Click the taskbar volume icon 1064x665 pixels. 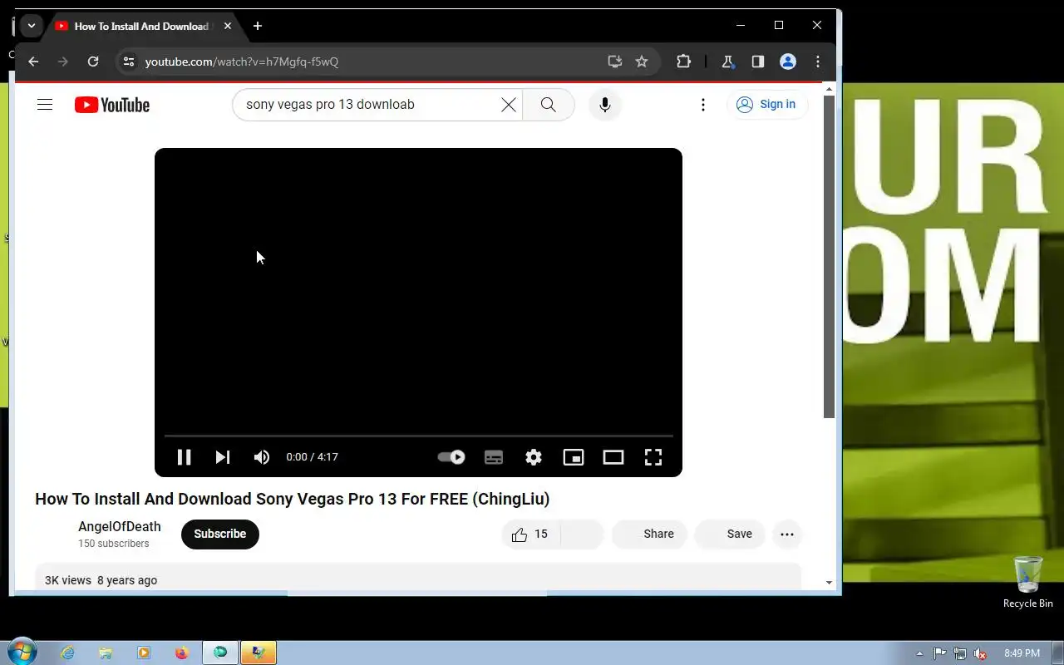tap(981, 653)
